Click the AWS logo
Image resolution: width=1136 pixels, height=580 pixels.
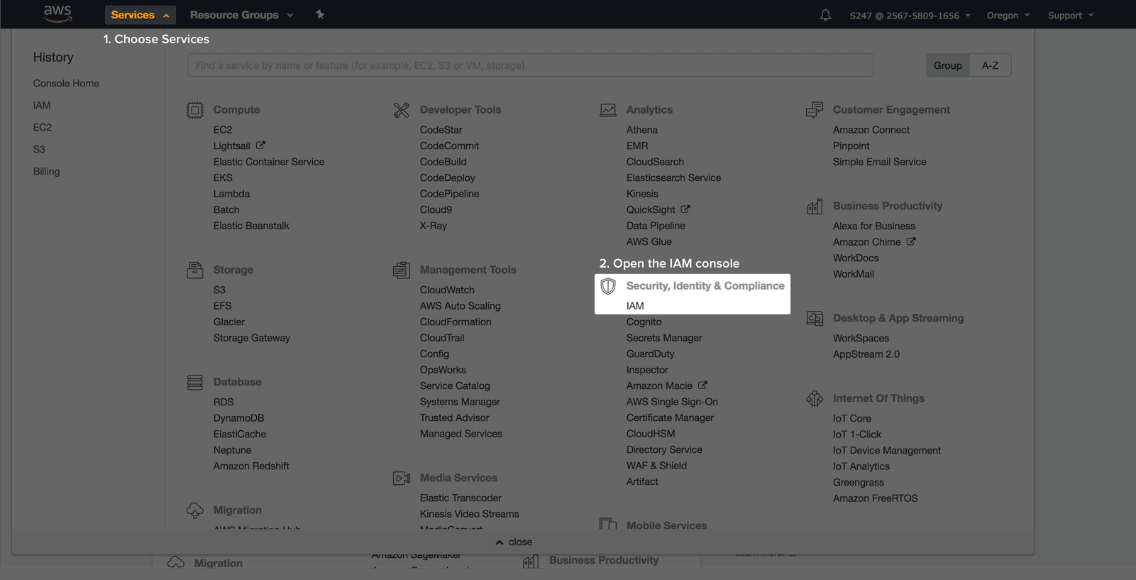click(x=57, y=13)
